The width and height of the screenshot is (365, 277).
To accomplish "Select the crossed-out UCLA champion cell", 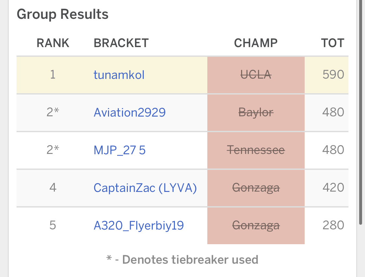I will pos(256,75).
